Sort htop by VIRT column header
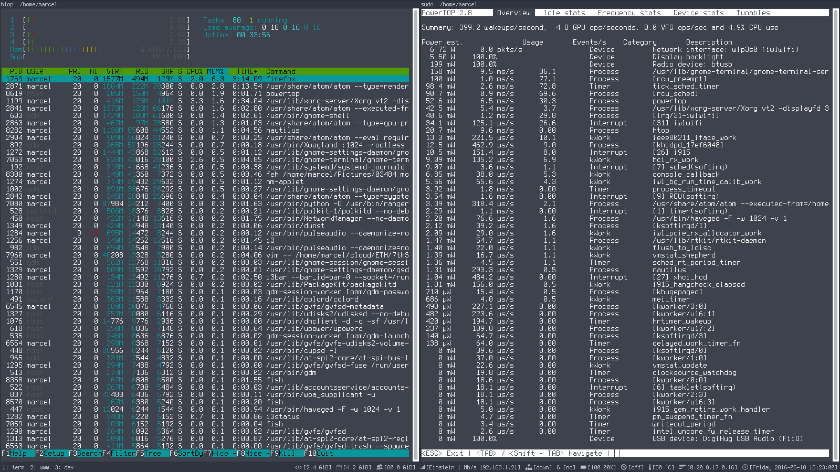840x472 pixels. [115, 71]
